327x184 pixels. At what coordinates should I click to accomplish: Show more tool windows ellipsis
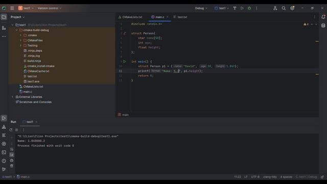pos(4,36)
